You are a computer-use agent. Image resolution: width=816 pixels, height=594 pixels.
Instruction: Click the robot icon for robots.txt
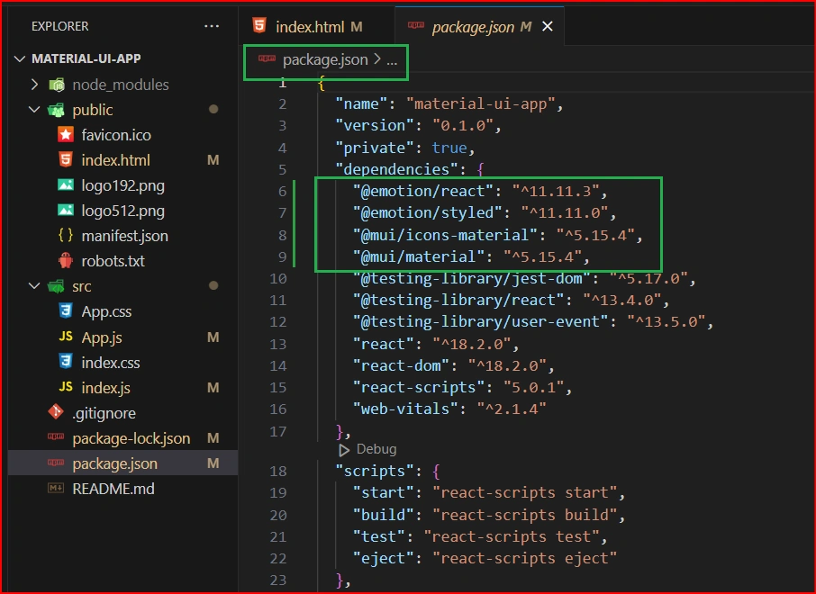click(66, 260)
